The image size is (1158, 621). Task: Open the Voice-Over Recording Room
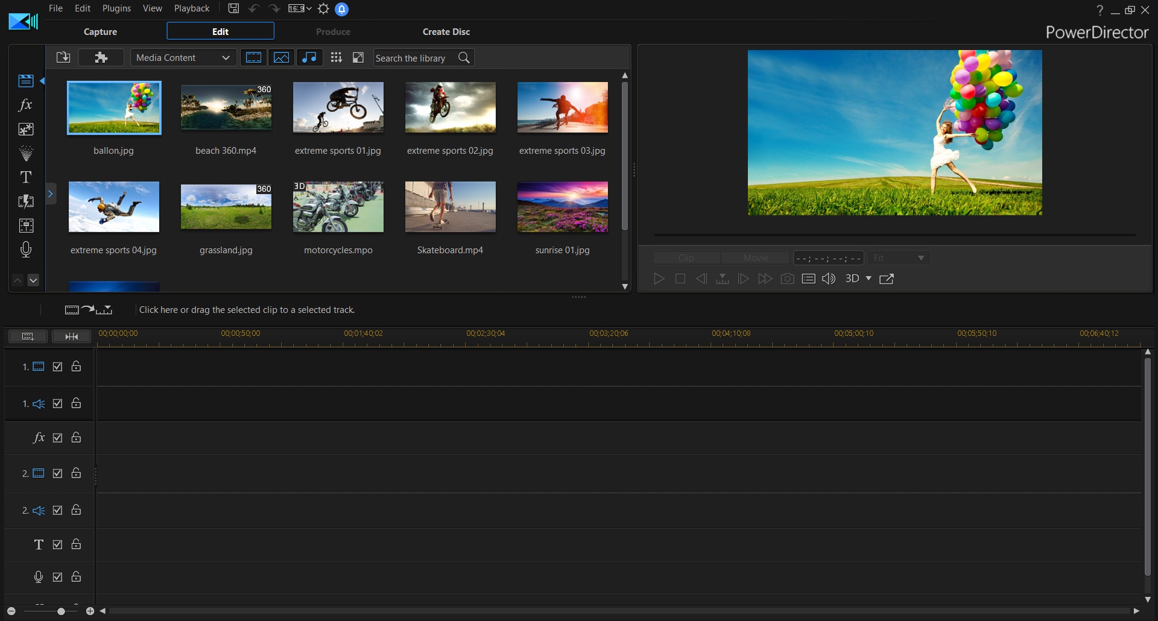tap(26, 250)
